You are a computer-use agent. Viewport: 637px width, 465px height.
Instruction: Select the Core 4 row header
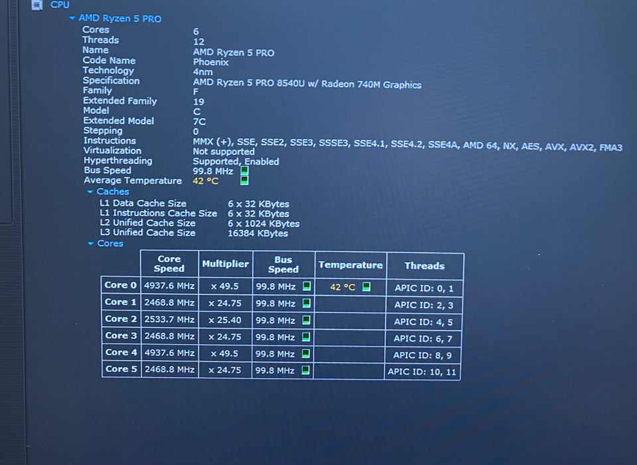pyautogui.click(x=121, y=352)
